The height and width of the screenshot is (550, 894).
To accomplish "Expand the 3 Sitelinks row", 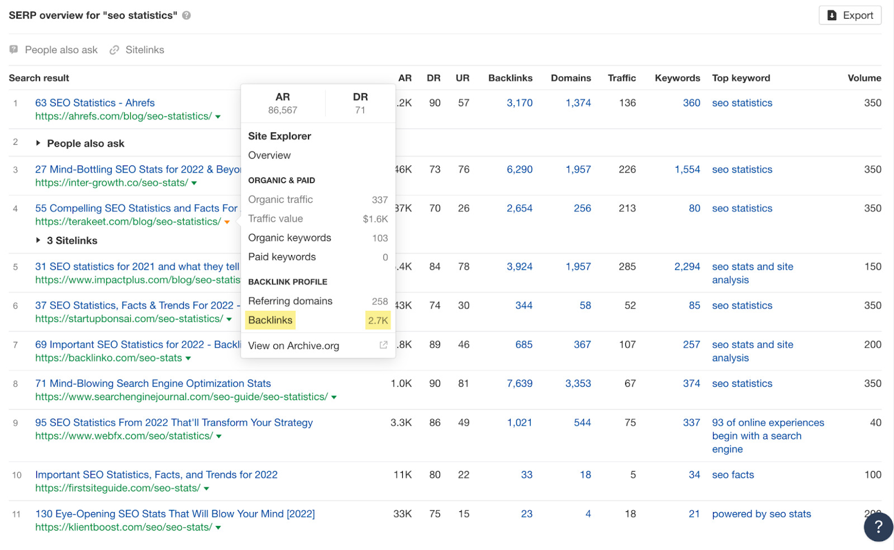I will tap(38, 240).
